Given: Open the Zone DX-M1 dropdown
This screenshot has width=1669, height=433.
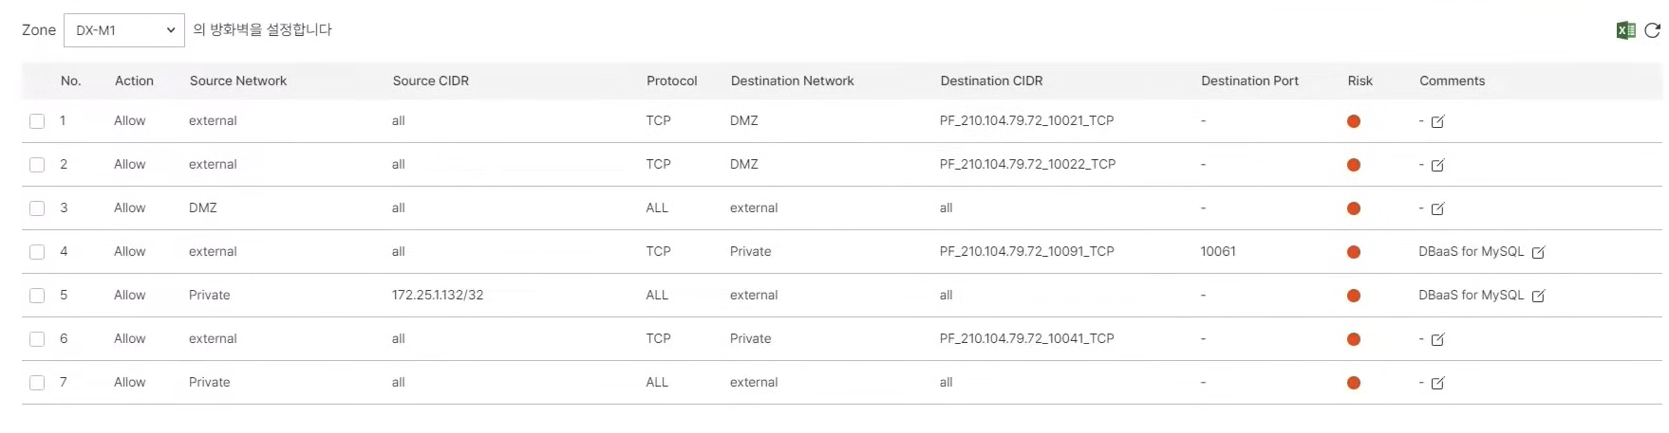Looking at the screenshot, I should coord(123,30).
